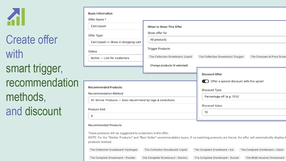Click recommended tag The Collection Snowboard: Liquid
This screenshot has height=161, width=286.
pyautogui.click(x=166, y=150)
